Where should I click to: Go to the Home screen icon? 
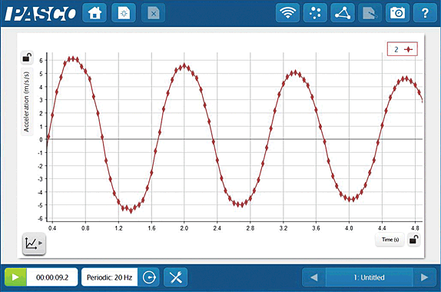94,13
